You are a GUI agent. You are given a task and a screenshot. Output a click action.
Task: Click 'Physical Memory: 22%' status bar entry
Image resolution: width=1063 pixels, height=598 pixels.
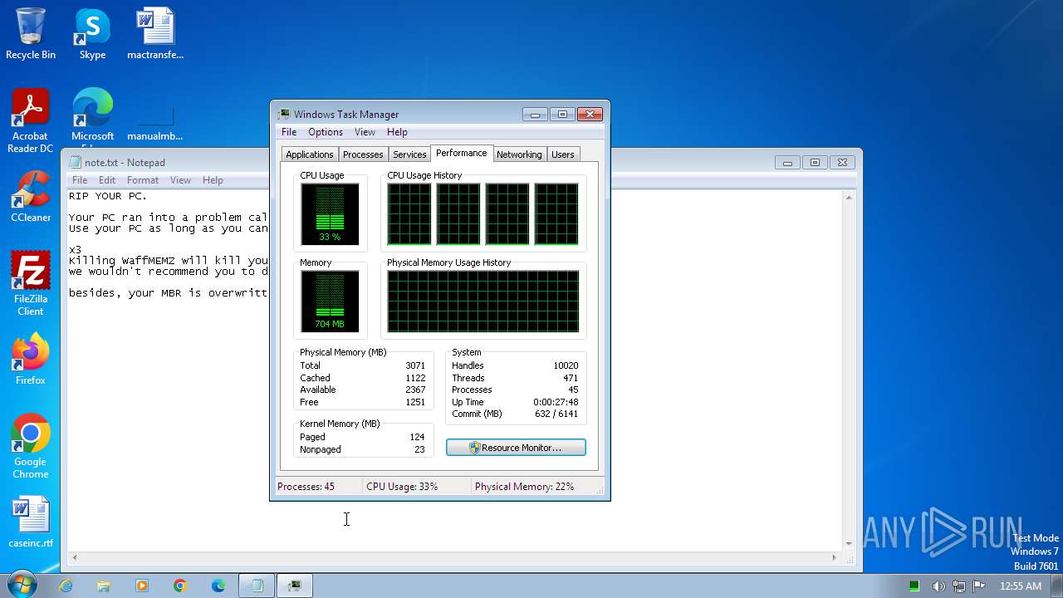524,487
